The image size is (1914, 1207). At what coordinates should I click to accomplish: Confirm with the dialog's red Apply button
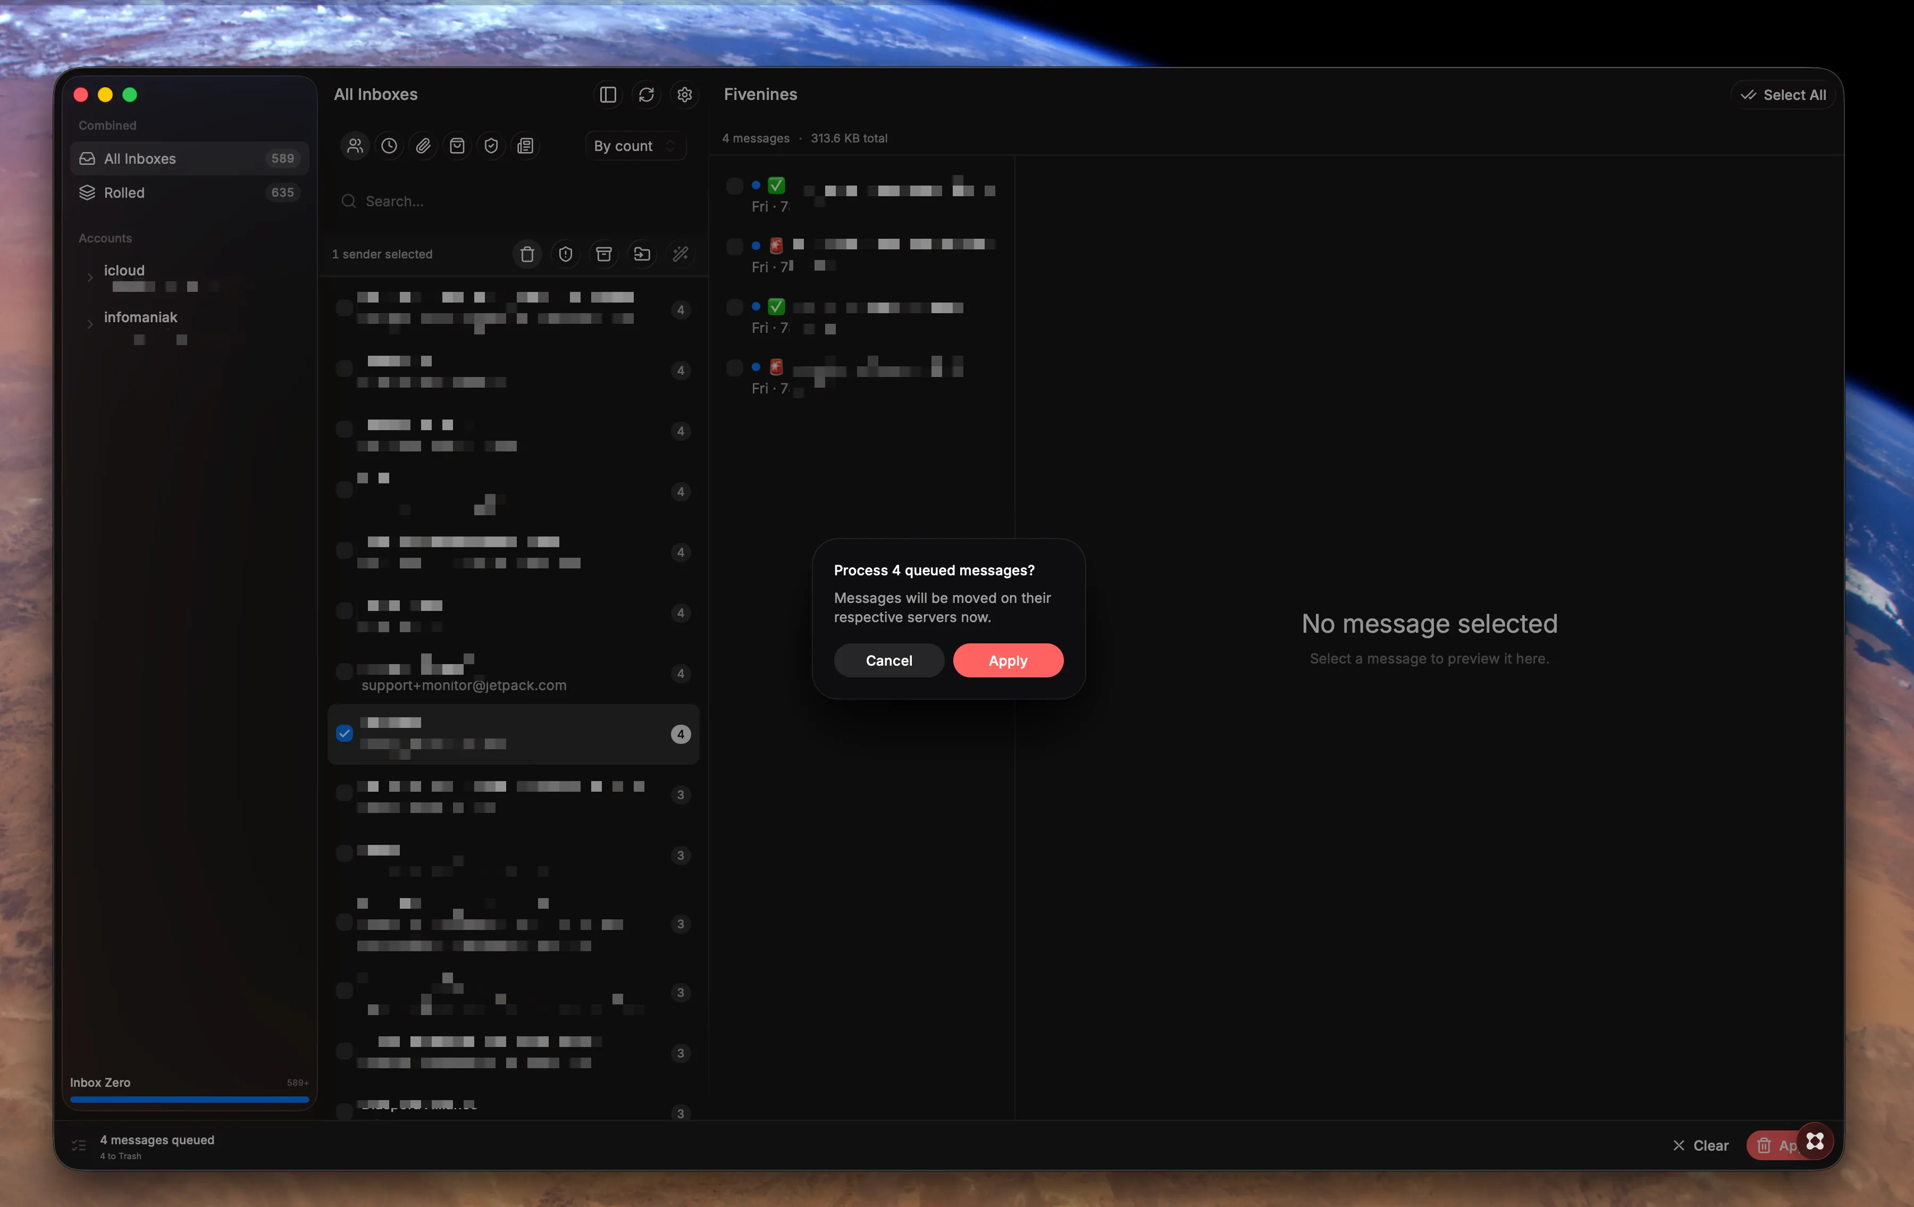(x=1008, y=660)
